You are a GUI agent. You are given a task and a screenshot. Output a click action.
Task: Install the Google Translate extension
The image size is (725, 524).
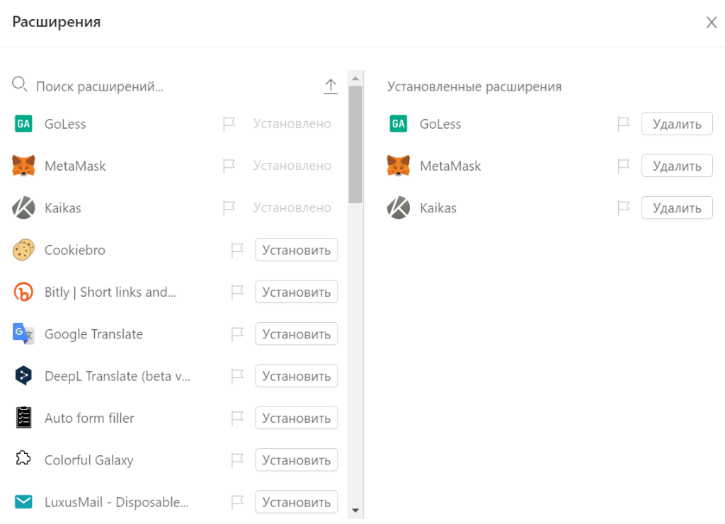[297, 334]
